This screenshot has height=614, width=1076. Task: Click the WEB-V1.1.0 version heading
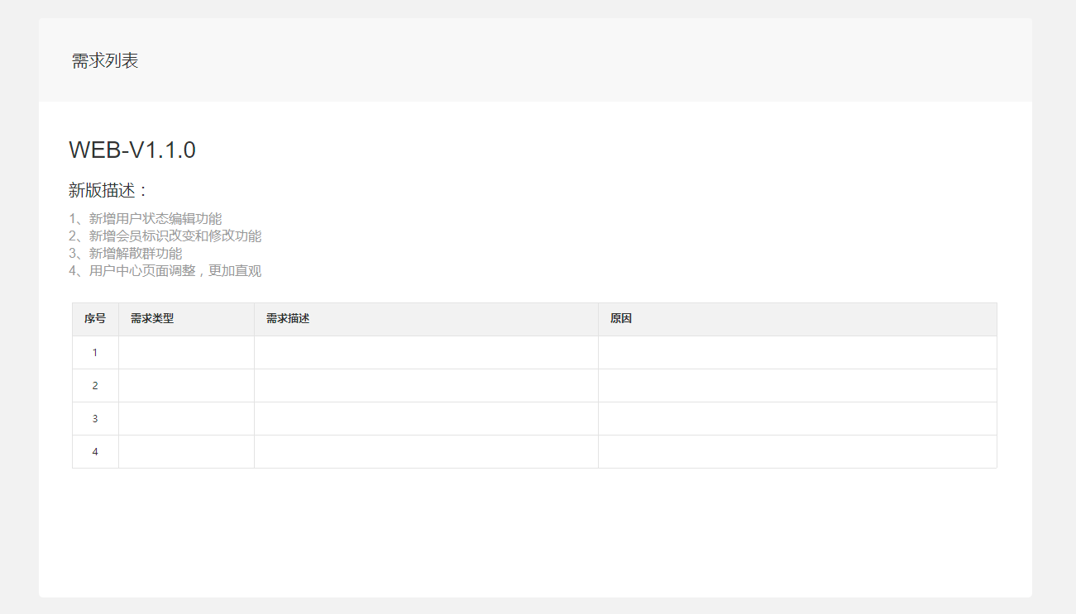(132, 150)
